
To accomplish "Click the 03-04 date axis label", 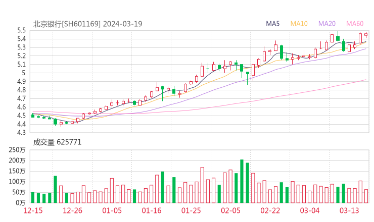I will click(x=310, y=210).
